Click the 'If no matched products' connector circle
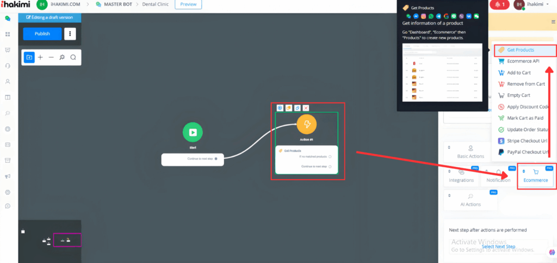Viewport: 557px width, 263px height. click(330, 157)
